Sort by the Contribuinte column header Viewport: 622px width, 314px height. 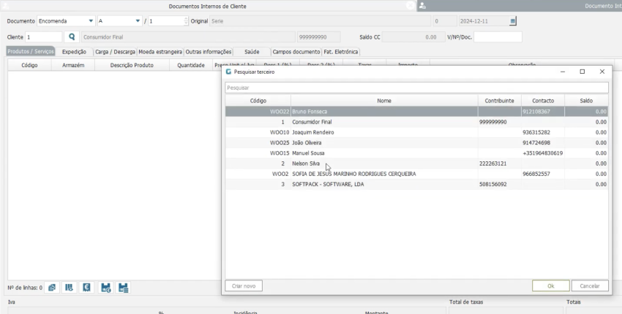[x=499, y=100]
